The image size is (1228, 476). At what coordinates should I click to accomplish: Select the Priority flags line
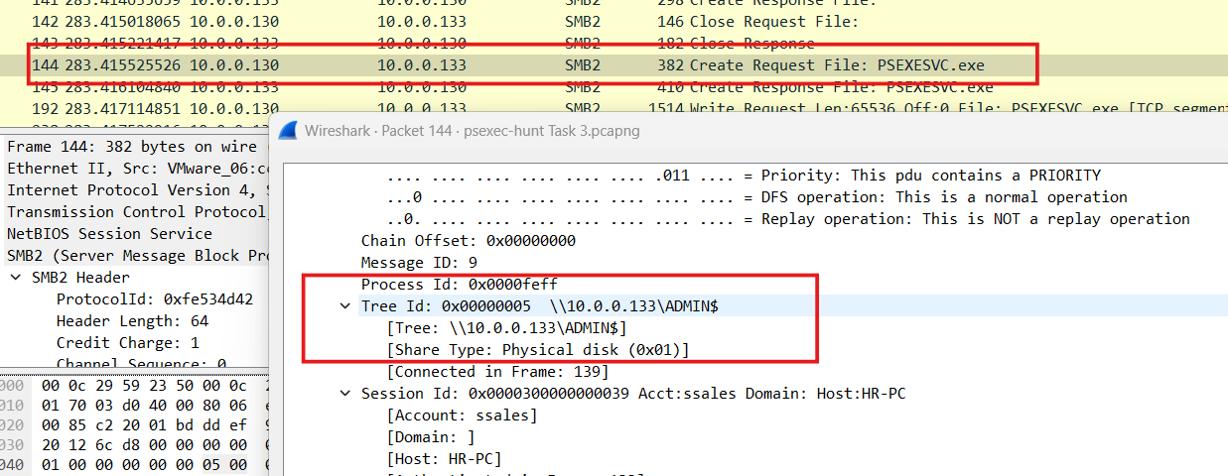744,176
